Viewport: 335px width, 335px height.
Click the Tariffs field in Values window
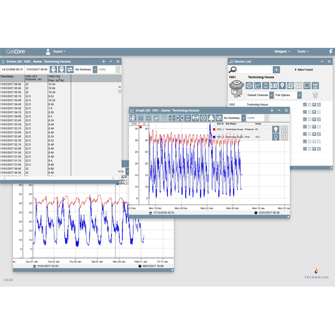point(107,69)
